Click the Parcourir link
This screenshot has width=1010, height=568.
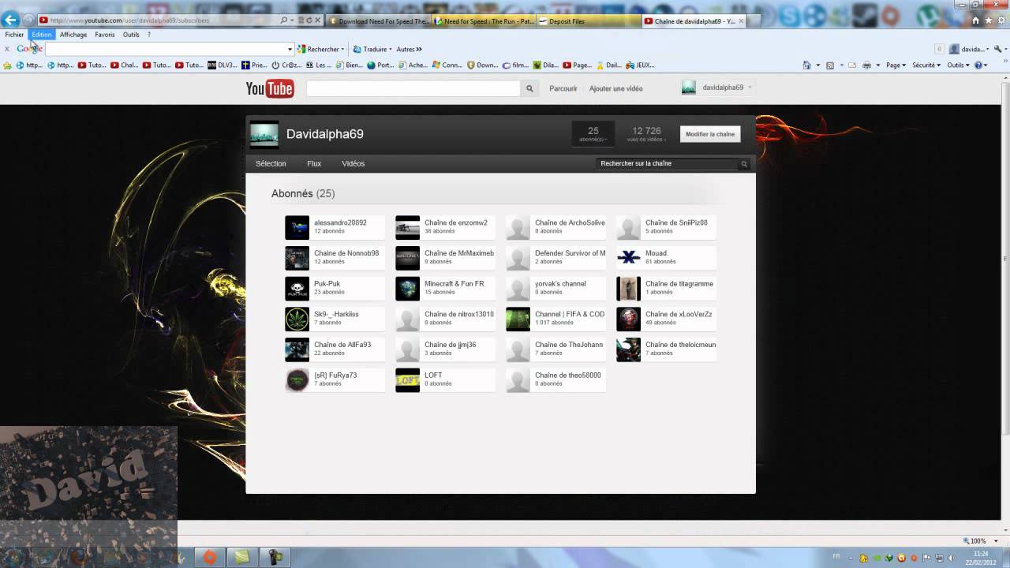(x=563, y=88)
